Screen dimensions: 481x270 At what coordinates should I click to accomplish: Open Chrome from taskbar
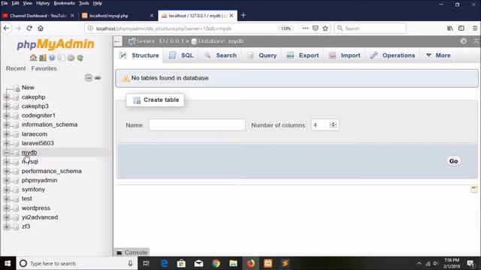(x=216, y=263)
